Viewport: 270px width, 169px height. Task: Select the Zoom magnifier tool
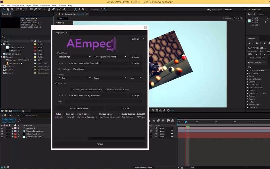[12, 9]
